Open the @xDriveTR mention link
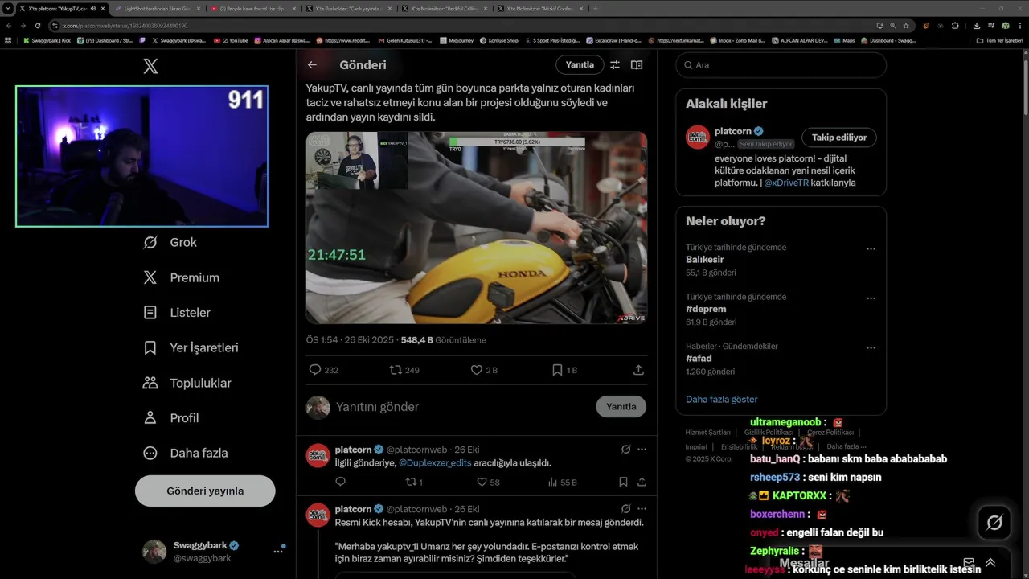 coord(786,183)
